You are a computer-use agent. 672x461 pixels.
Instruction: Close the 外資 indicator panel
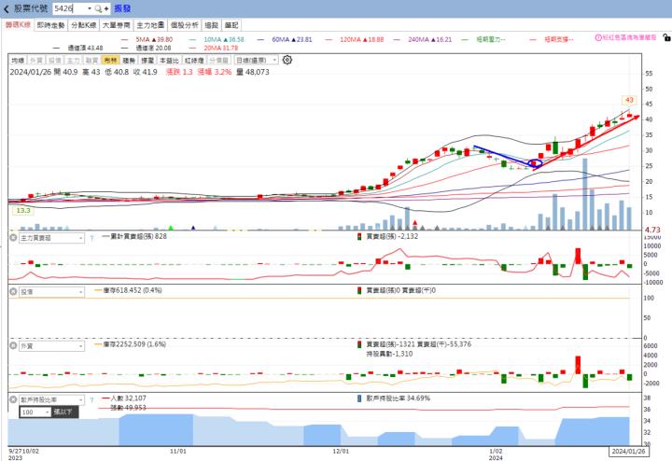point(12,345)
